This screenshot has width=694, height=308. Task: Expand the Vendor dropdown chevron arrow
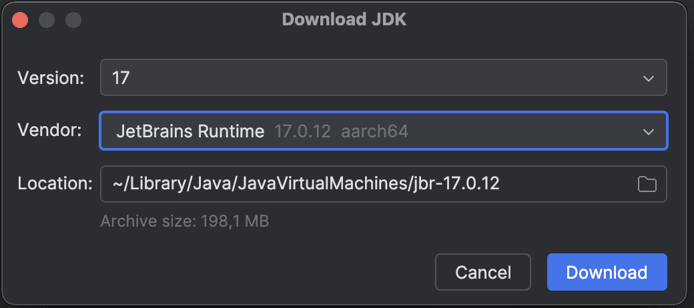(649, 132)
